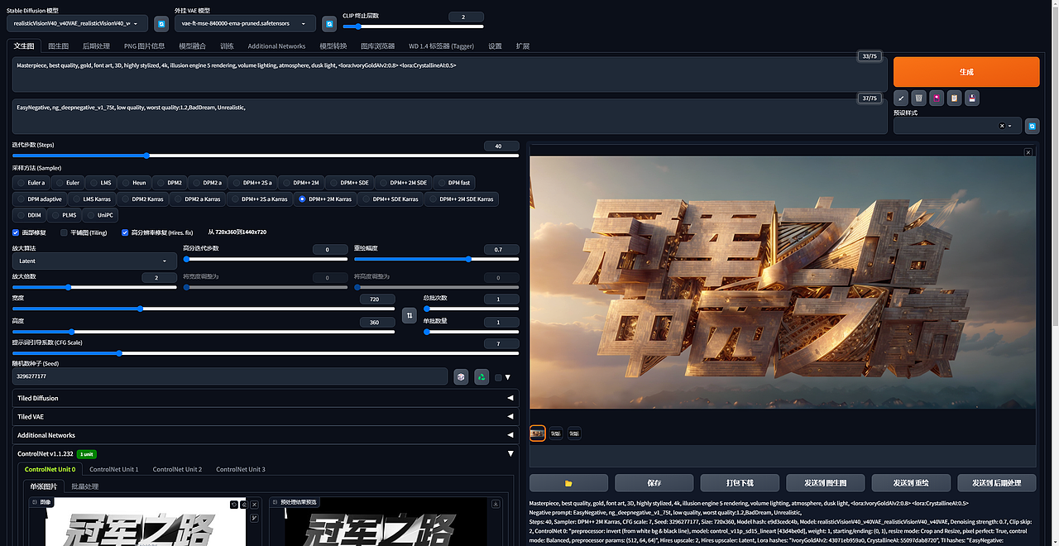Remove the ControlNet input image
This screenshot has height=546, width=1059.
[254, 504]
